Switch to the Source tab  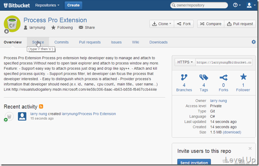point(38,42)
